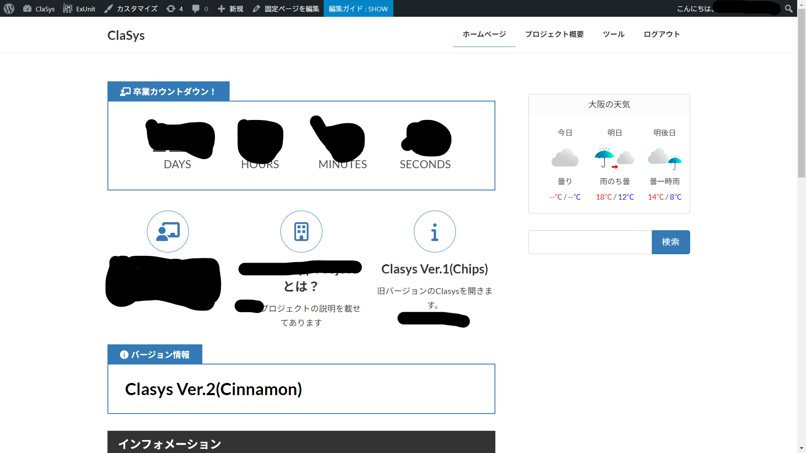
Task: Open the comments bubble icon
Action: click(200, 8)
